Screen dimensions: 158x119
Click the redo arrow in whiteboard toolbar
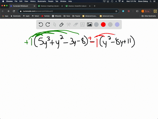pos(48,24)
